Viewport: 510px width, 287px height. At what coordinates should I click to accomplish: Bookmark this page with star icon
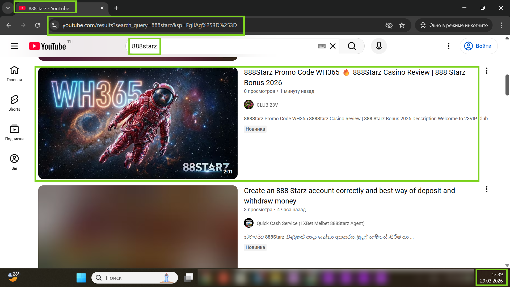402,25
